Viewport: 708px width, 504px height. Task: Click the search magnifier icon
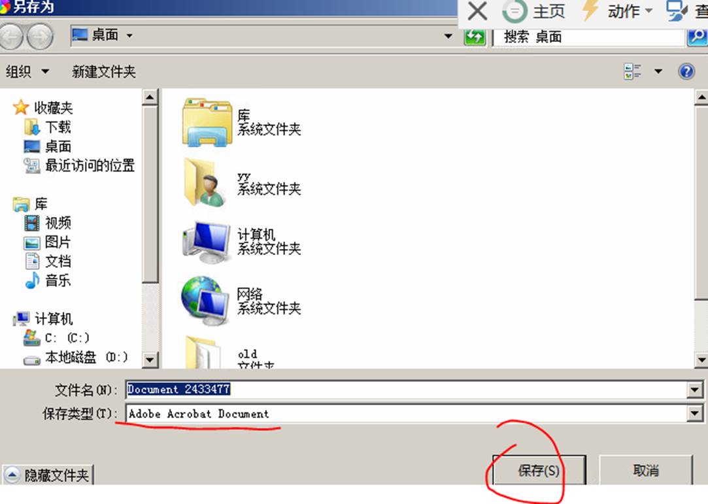(698, 37)
